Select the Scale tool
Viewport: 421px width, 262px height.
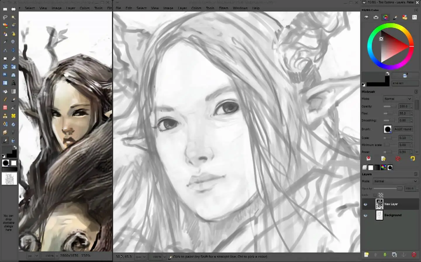[x=13, y=67]
